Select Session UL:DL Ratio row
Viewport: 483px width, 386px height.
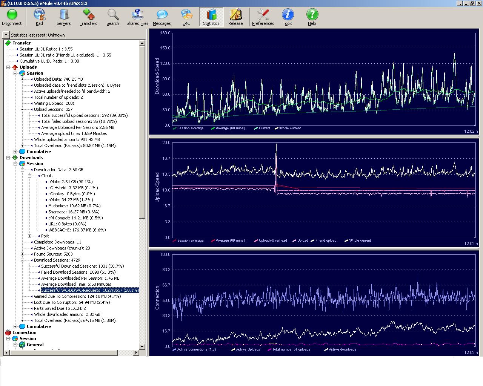tap(46, 49)
